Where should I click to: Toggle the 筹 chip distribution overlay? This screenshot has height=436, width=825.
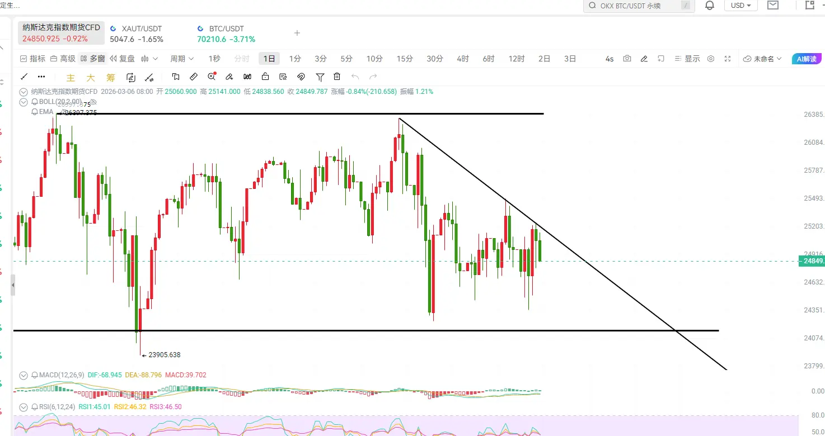111,78
